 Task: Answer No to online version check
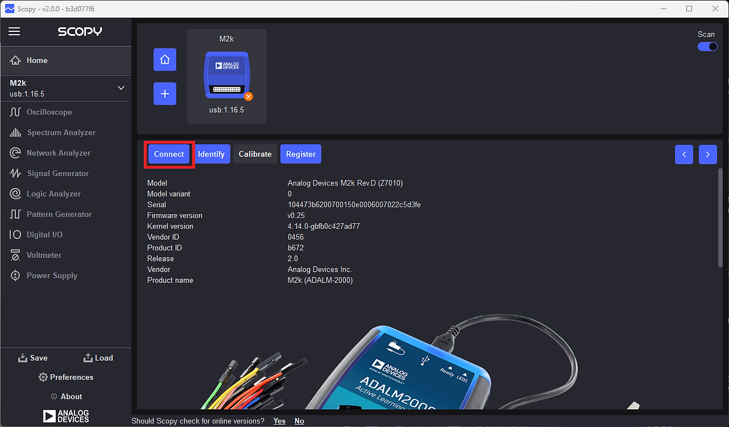click(x=299, y=421)
